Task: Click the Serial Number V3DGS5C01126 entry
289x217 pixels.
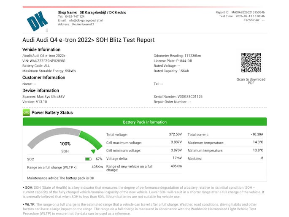Action: click(x=178, y=97)
